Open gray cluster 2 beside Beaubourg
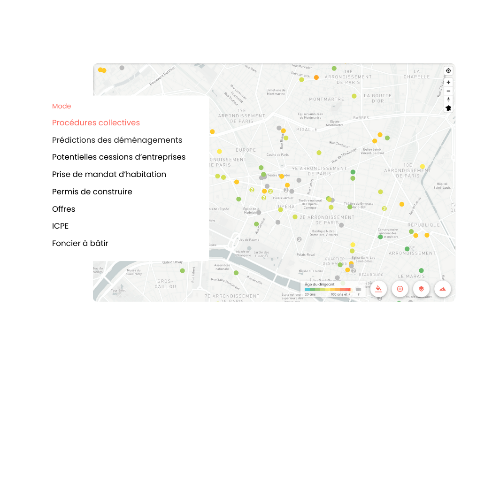Screen dimensions: 492x492 [354, 271]
